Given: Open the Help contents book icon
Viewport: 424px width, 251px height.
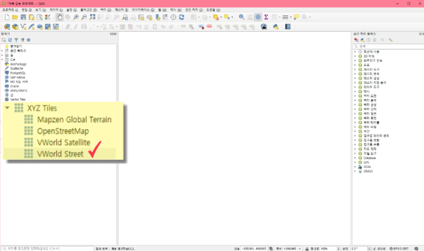Looking at the screenshot, I should click(288, 27).
